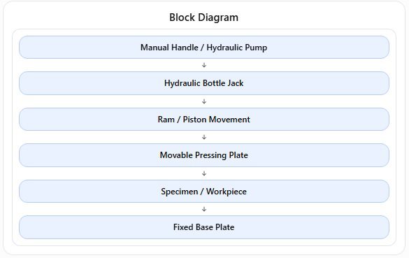Select the Specimen / Workpiece block
This screenshot has height=258, width=409.
pyautogui.click(x=204, y=191)
